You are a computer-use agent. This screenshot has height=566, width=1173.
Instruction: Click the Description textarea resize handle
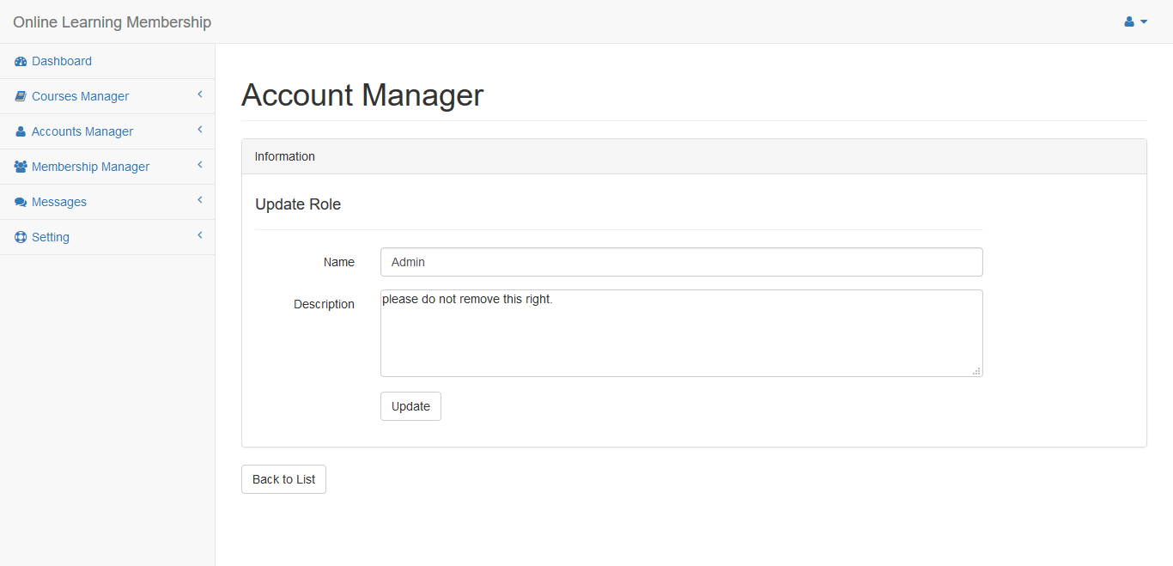coord(976,371)
